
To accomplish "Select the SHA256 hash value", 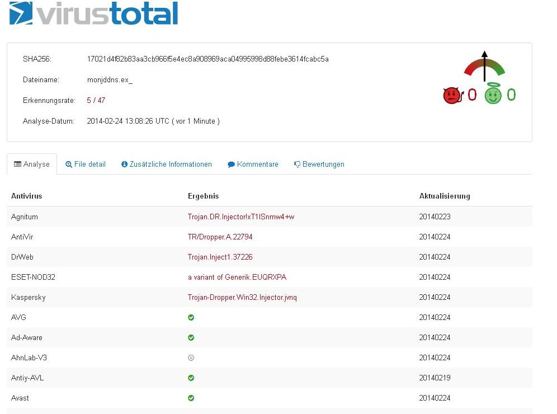I will tap(208, 59).
